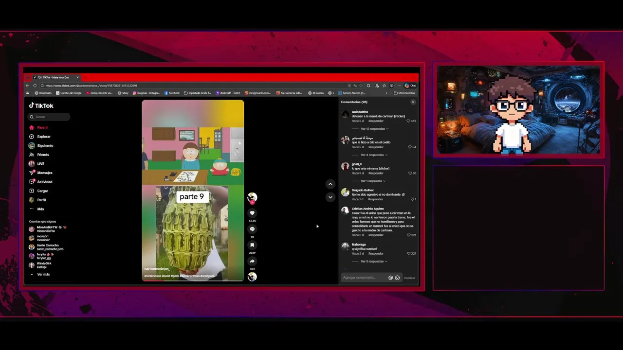Screen dimensions: 623x350
Task: Like Cristian Andrés Aguirre's comment
Action: pyautogui.click(x=409, y=235)
